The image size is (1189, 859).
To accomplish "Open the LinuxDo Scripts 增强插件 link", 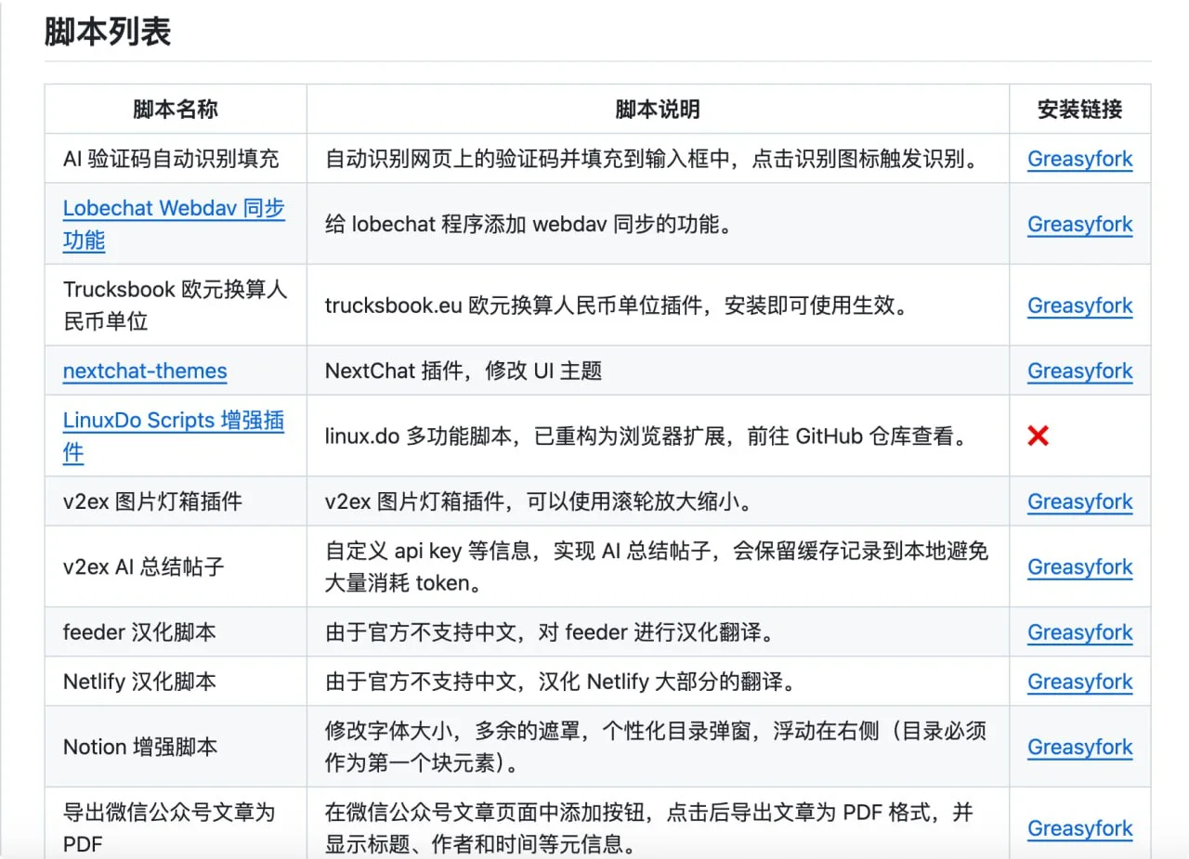I will (x=174, y=436).
